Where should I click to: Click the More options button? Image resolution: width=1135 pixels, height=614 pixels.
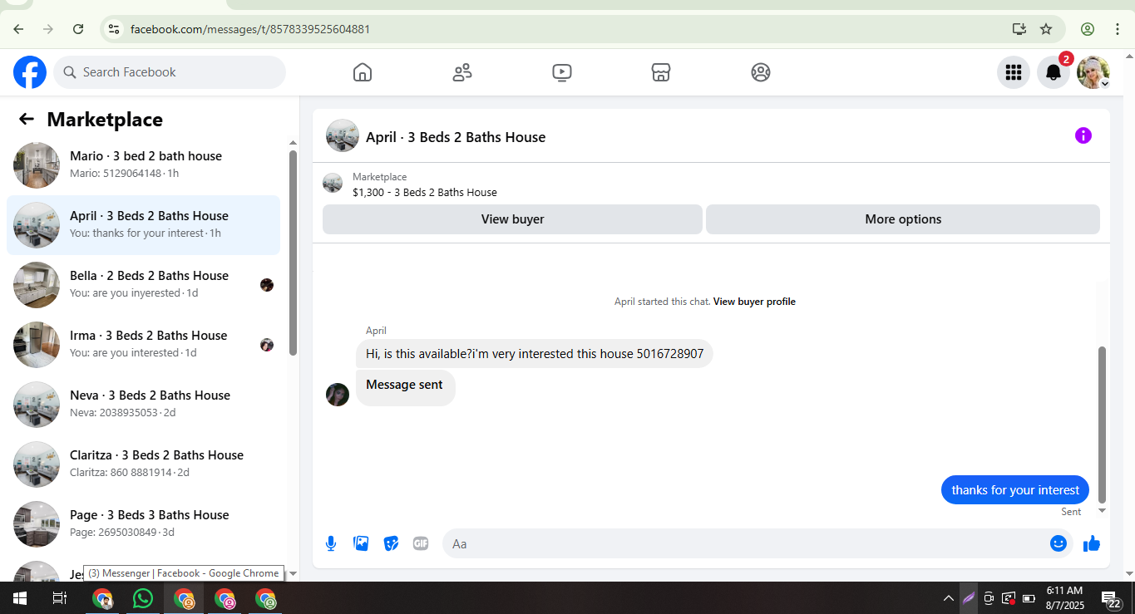point(903,219)
